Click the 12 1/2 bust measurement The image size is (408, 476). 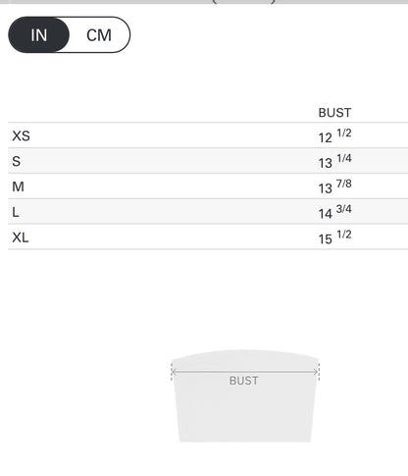(x=335, y=135)
